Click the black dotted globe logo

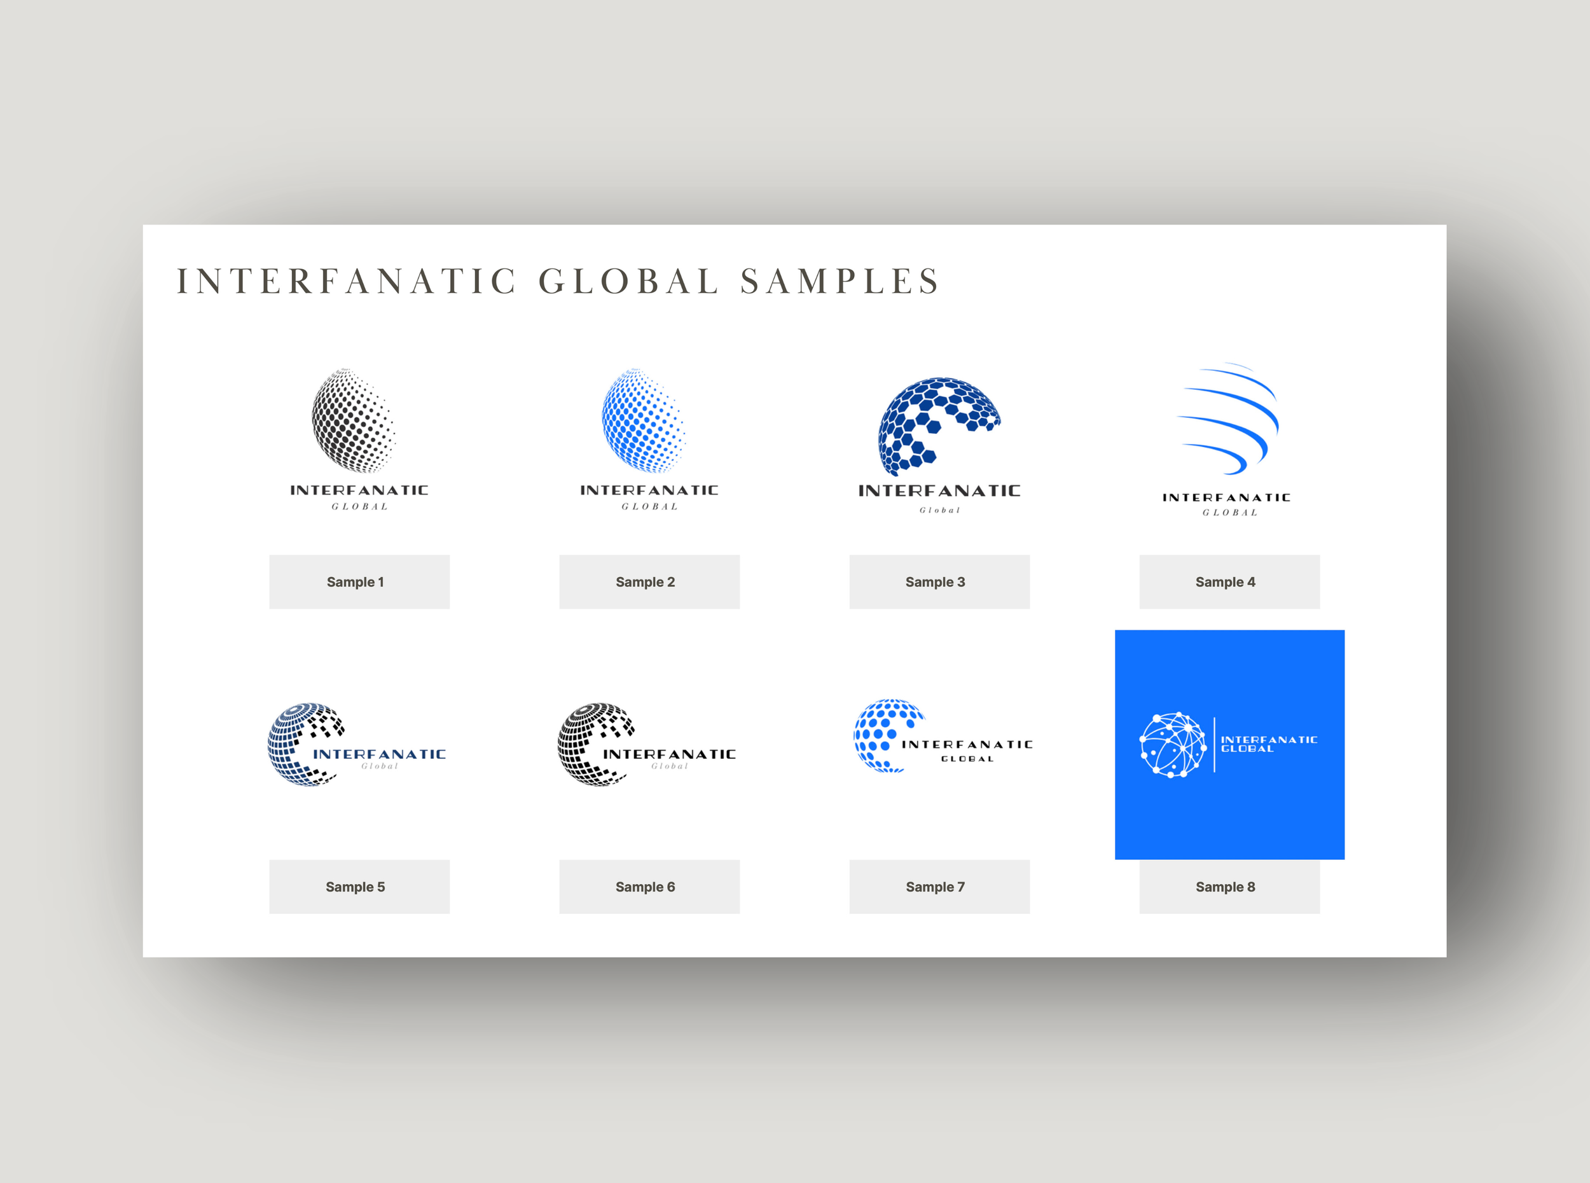[353, 421]
